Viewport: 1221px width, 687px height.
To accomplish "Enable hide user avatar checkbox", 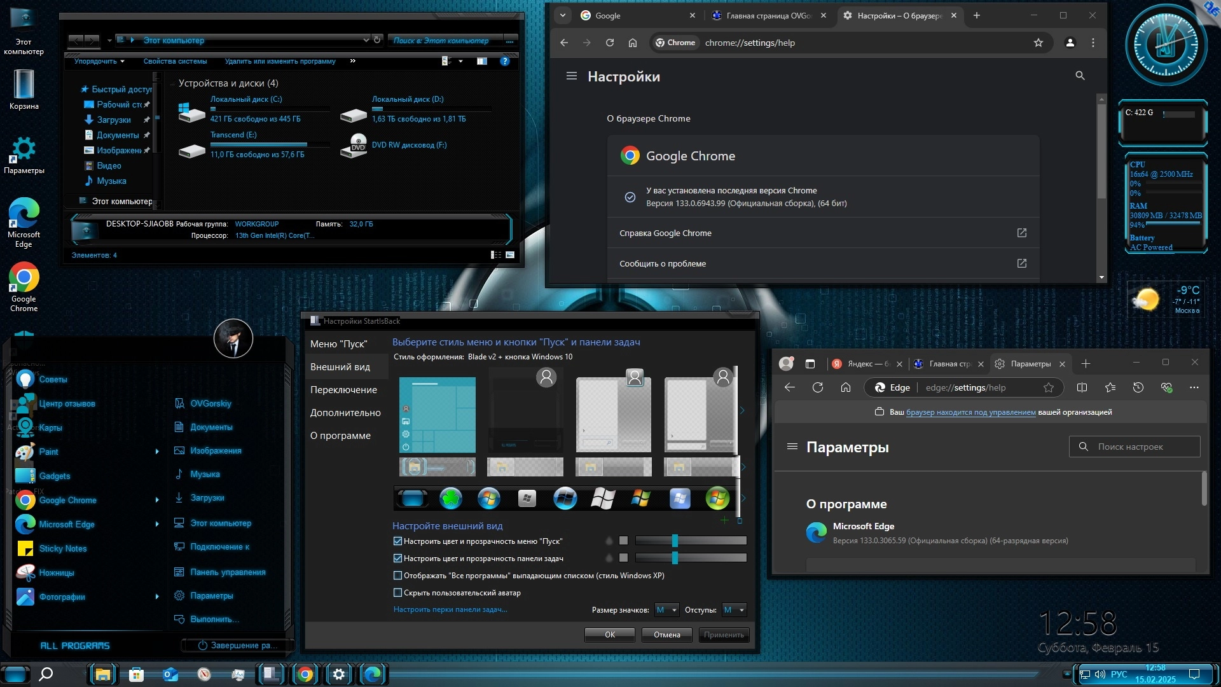I will point(398,593).
